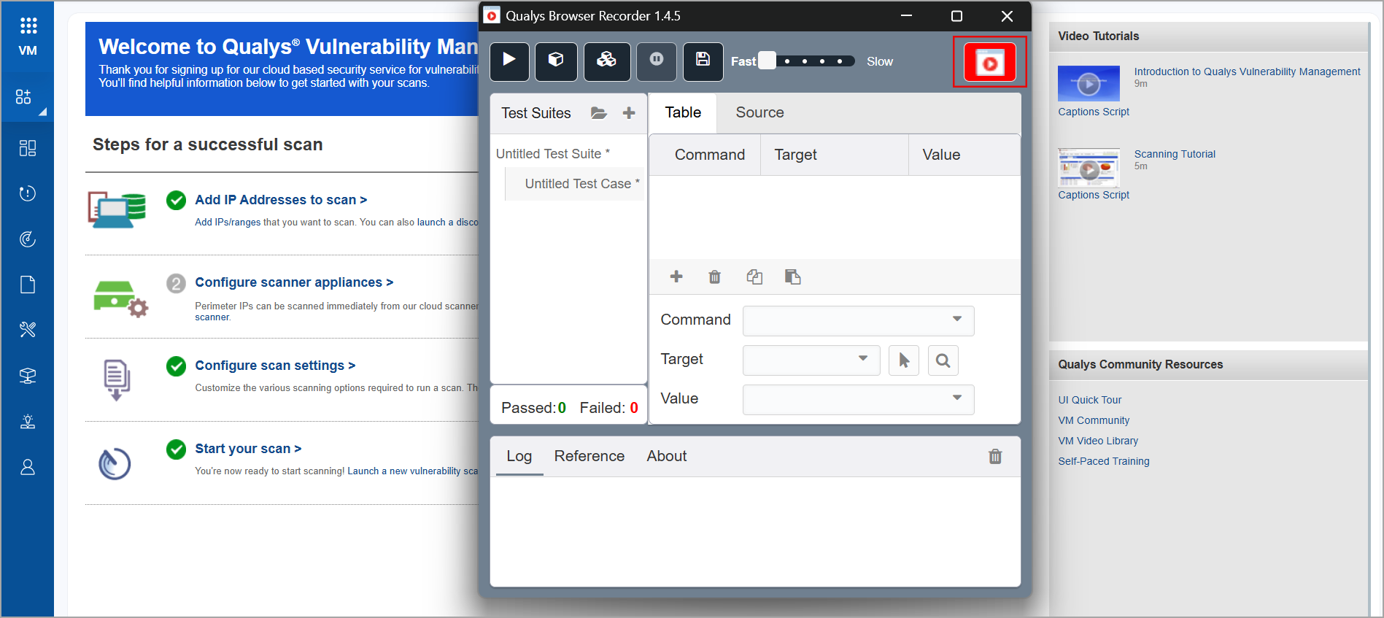The width and height of the screenshot is (1384, 618).
Task: Click the Command column header
Action: pyautogui.click(x=709, y=155)
